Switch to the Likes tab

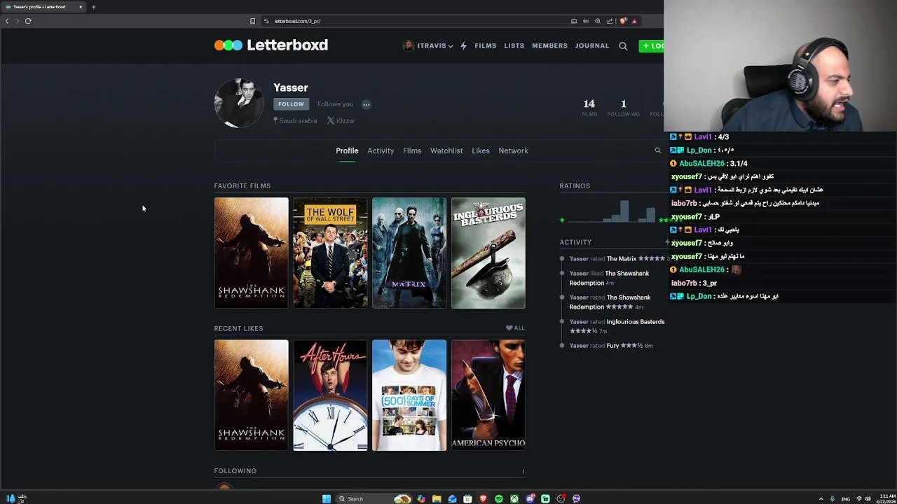[x=481, y=150]
